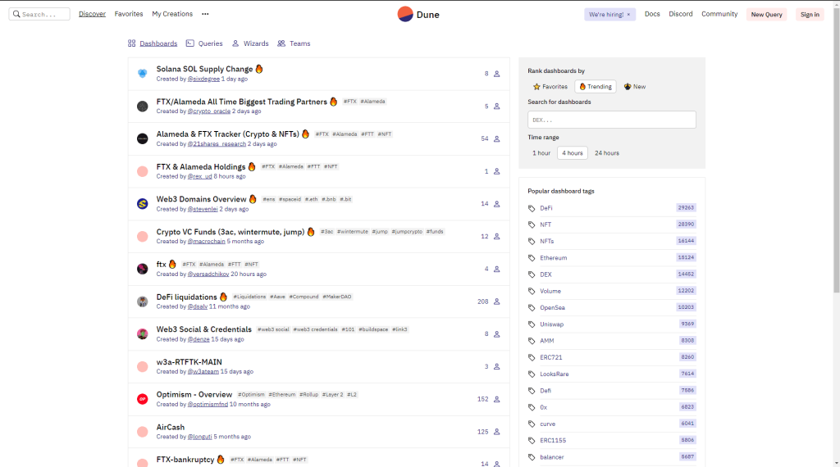Screen dimensions: 840x467
Task: Click AirCash creator avatar icon
Action: (143, 432)
